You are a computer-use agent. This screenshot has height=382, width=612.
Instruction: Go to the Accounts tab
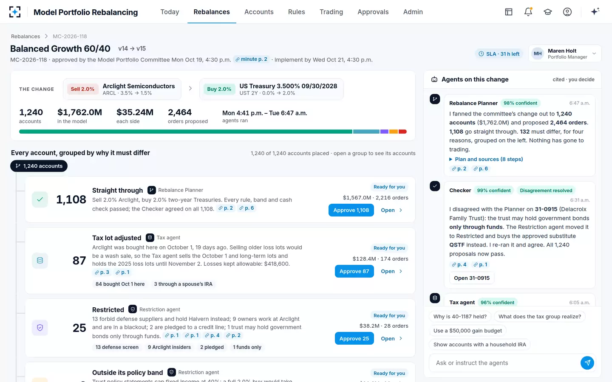click(259, 12)
